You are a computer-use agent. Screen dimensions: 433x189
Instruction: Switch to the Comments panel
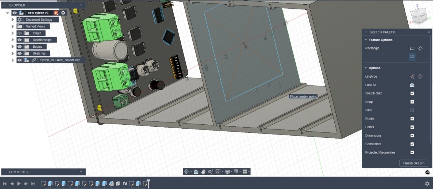tap(18, 172)
